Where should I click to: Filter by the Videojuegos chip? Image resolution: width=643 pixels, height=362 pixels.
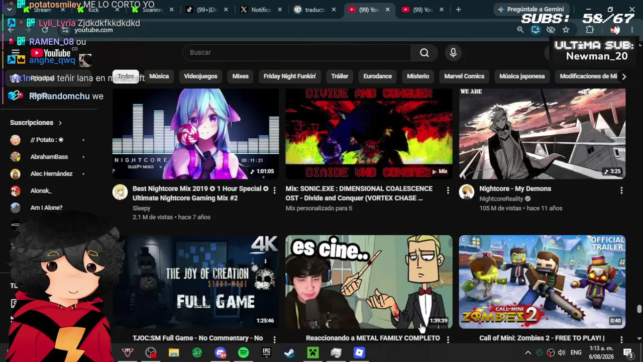click(x=200, y=76)
